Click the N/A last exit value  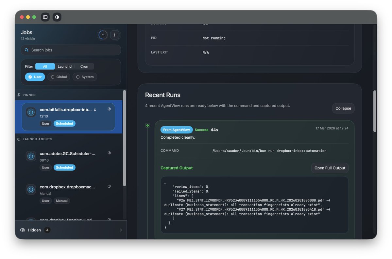(x=206, y=53)
